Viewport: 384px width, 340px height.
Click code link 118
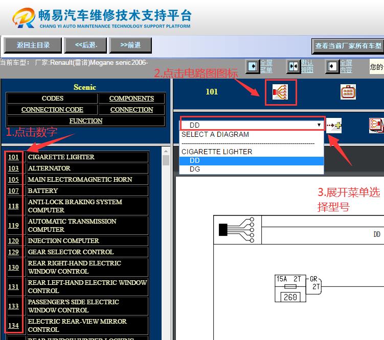coord(13,206)
